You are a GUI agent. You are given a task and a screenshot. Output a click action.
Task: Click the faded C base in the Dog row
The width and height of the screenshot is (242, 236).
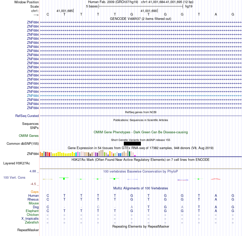pos(98,207)
